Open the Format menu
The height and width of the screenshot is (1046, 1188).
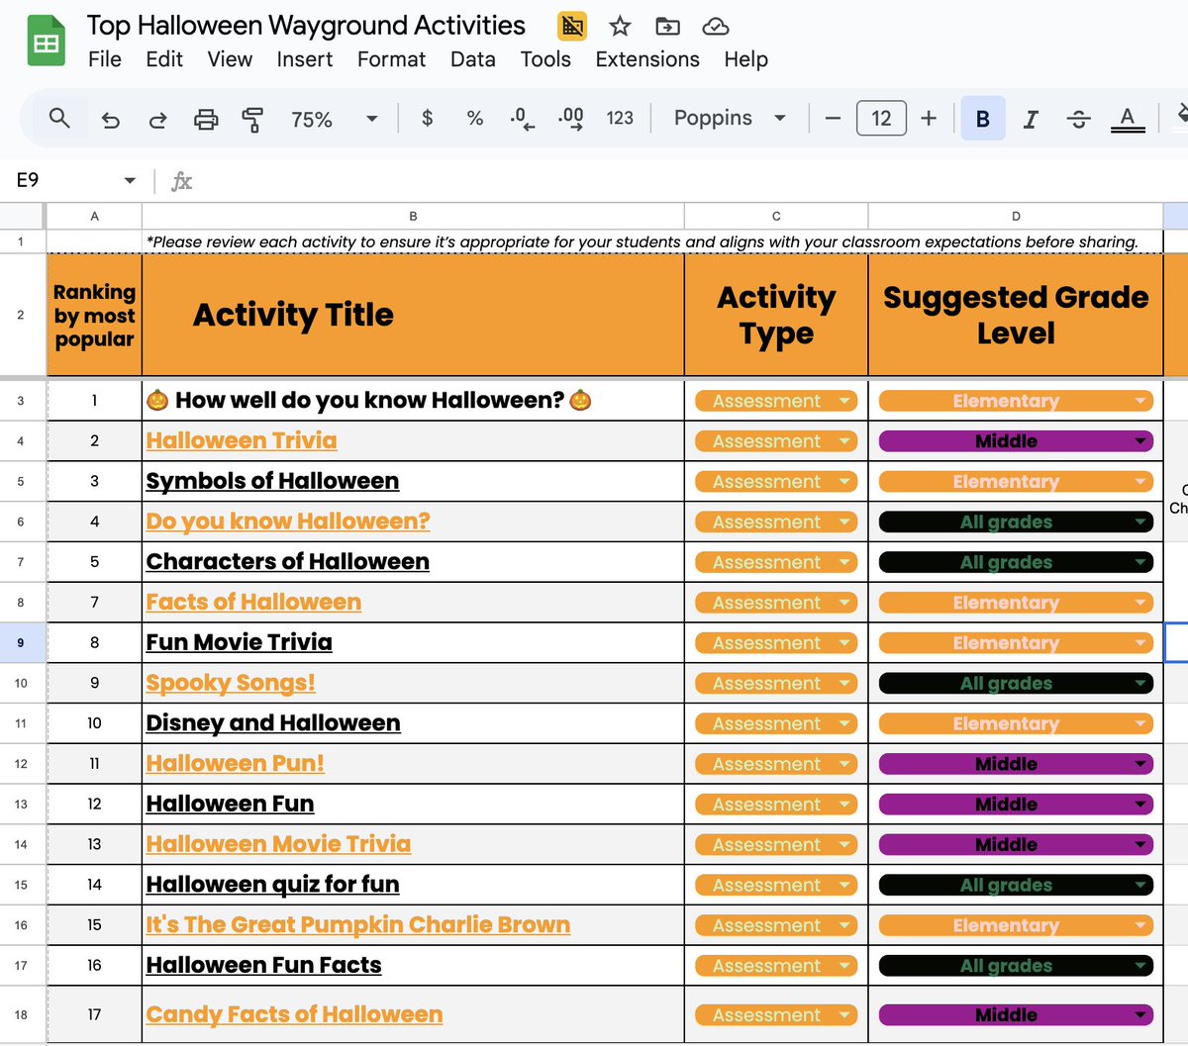point(392,59)
